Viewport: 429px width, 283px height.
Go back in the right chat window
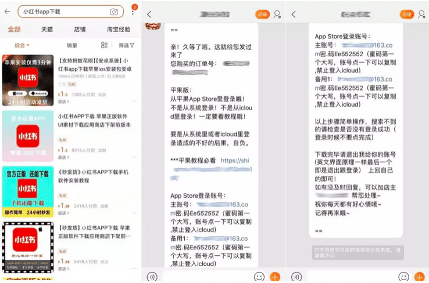point(294,14)
